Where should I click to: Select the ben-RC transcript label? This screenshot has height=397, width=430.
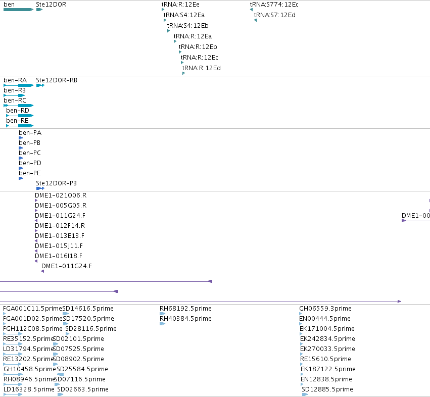tap(15, 101)
